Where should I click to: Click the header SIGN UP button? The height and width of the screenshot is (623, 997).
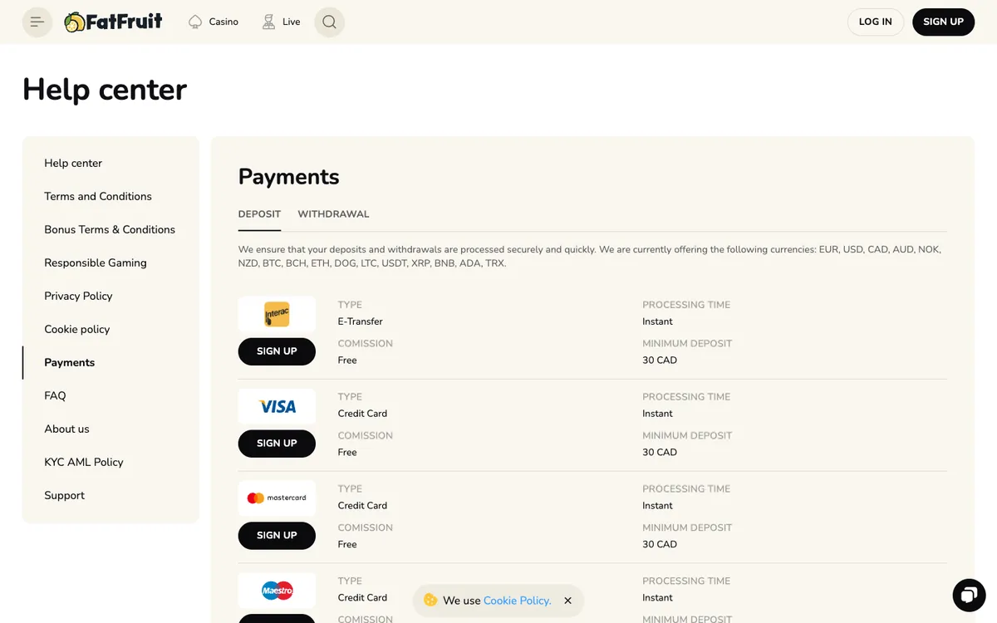pyautogui.click(x=943, y=22)
